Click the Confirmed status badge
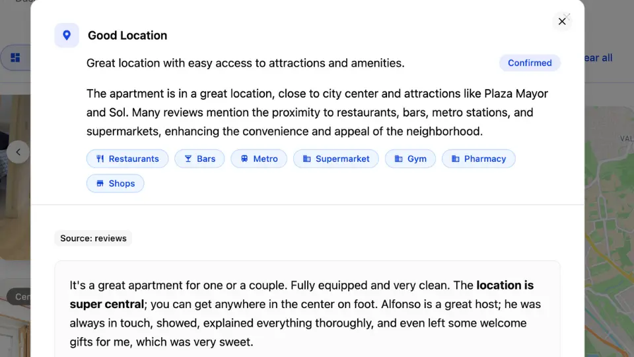Image resolution: width=634 pixels, height=357 pixels. pyautogui.click(x=530, y=63)
